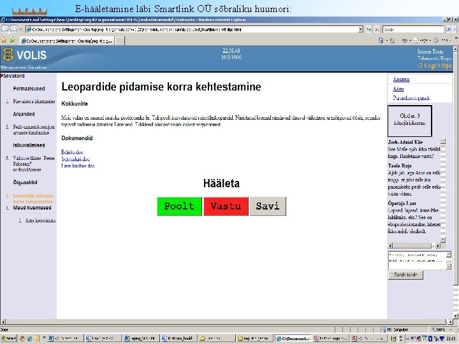Open the address bar history dropdown

click(361, 29)
